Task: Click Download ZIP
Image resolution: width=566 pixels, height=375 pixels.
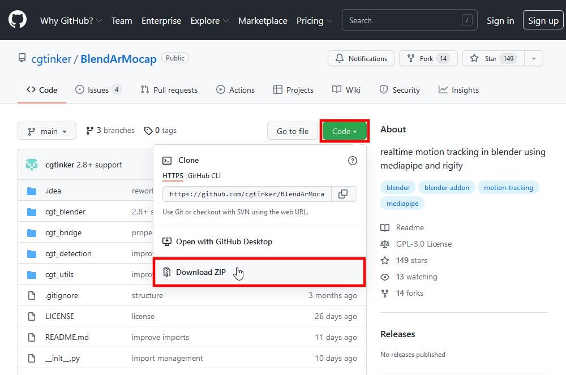Action: (x=259, y=272)
